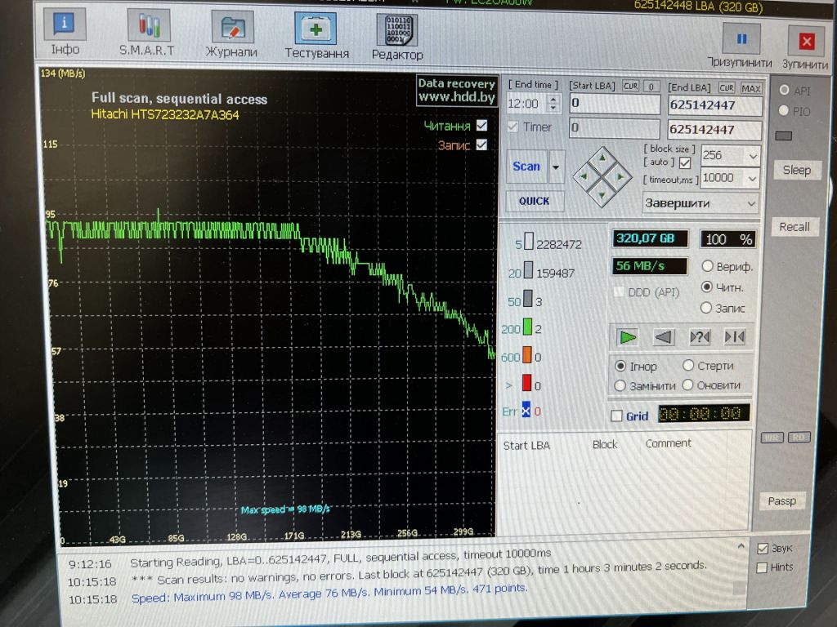Click the Scan button
Screen dimensions: 837x627
(x=526, y=167)
